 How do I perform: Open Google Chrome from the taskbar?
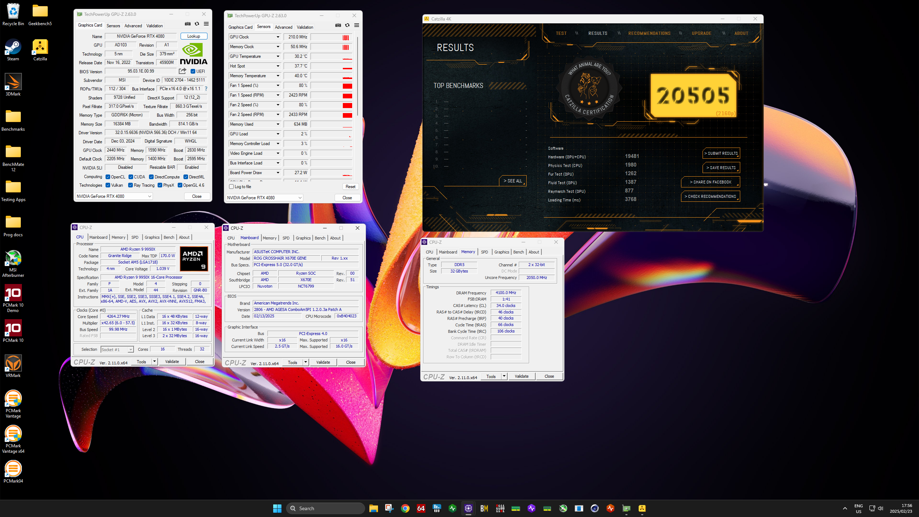tap(405, 508)
